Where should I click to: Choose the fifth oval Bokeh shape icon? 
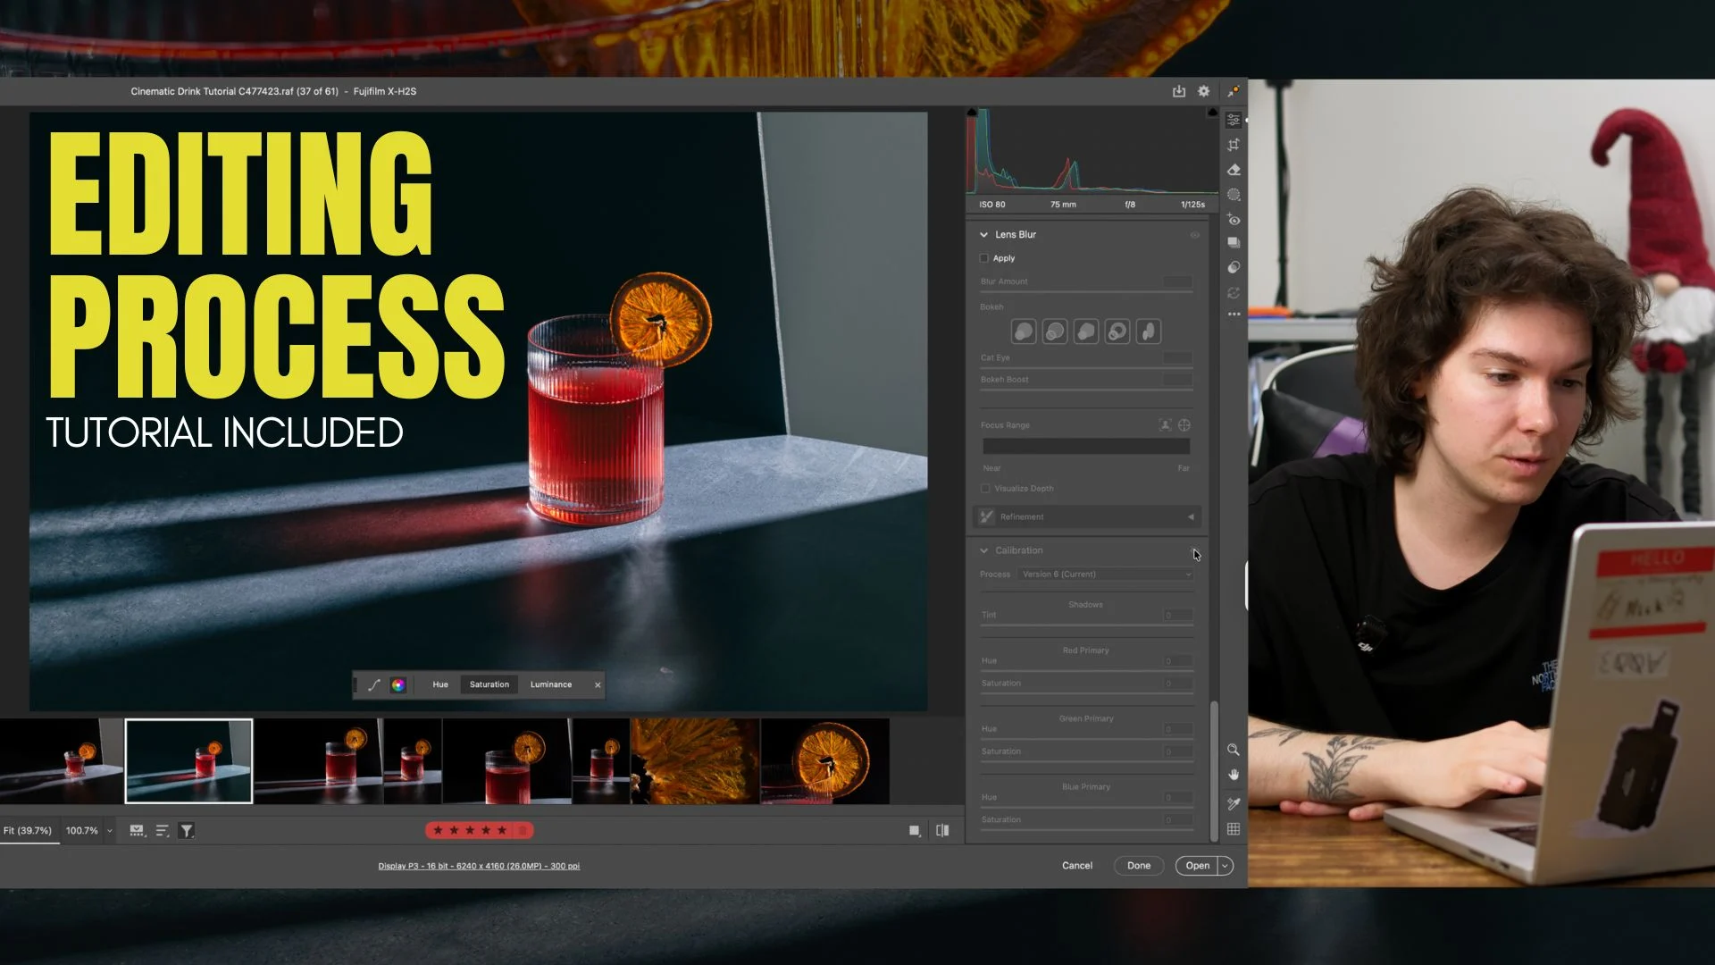click(x=1149, y=331)
